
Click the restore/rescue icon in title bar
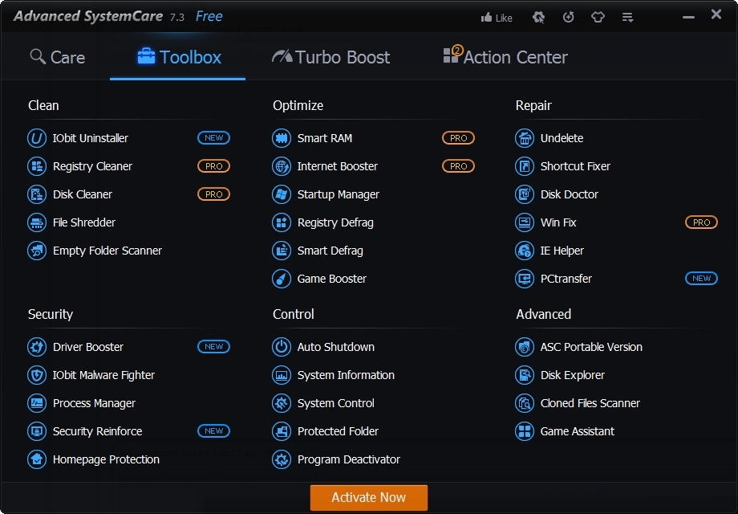[568, 18]
